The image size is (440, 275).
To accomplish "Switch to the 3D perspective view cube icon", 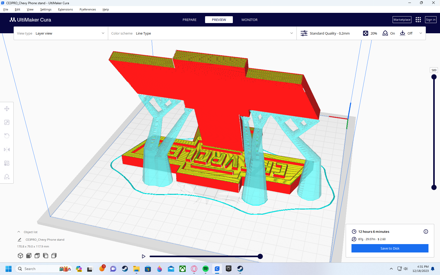I will coord(20,256).
